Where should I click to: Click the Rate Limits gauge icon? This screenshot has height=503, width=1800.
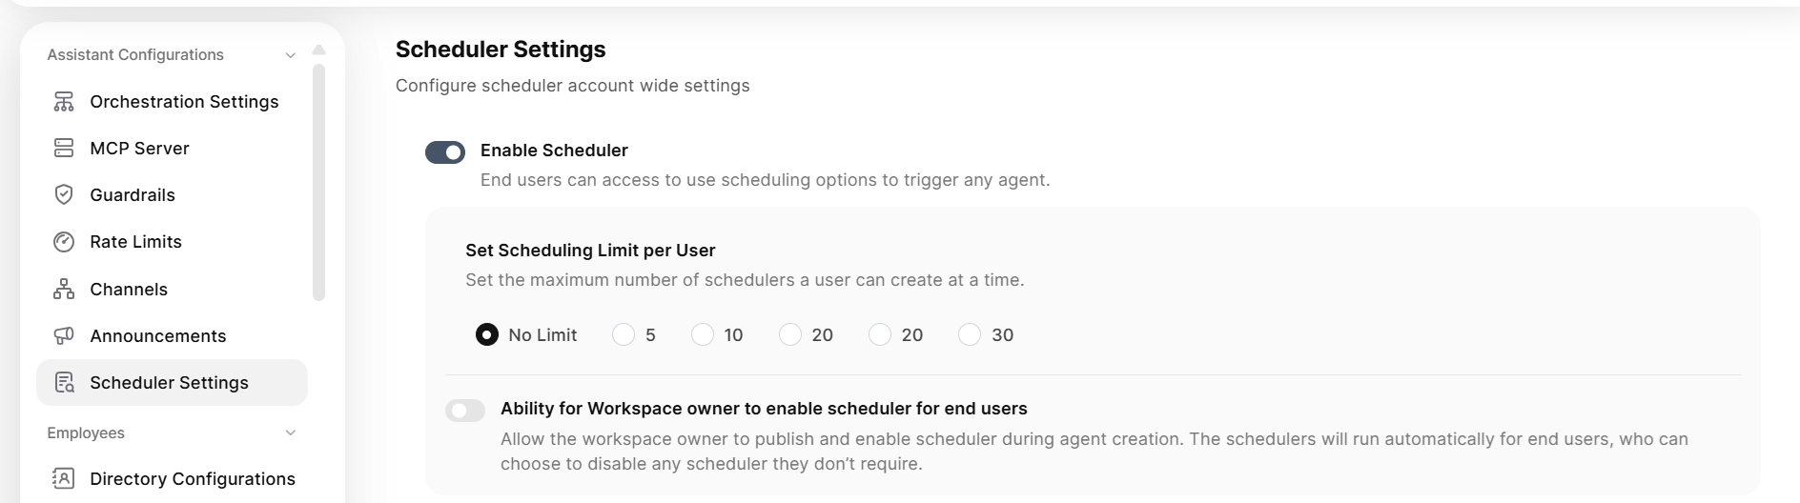pyautogui.click(x=64, y=242)
